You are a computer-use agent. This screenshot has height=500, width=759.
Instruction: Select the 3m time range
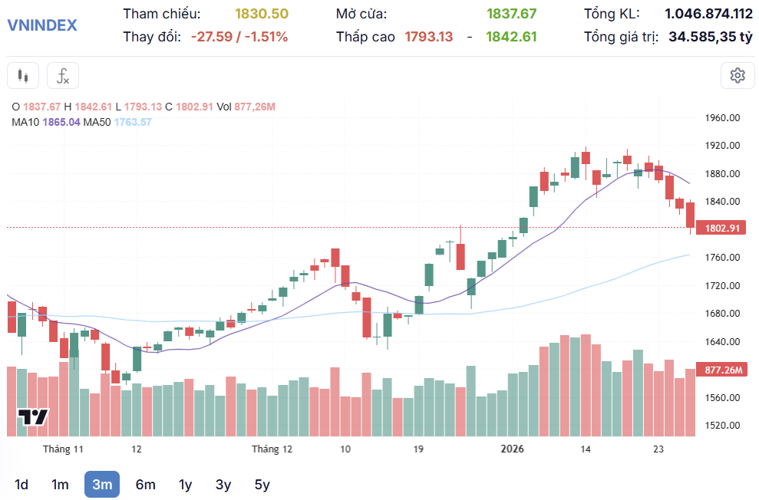tap(102, 484)
